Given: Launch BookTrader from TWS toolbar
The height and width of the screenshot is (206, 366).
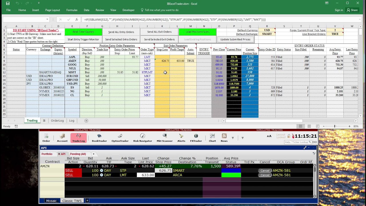Looking at the screenshot, I should pos(99,138).
